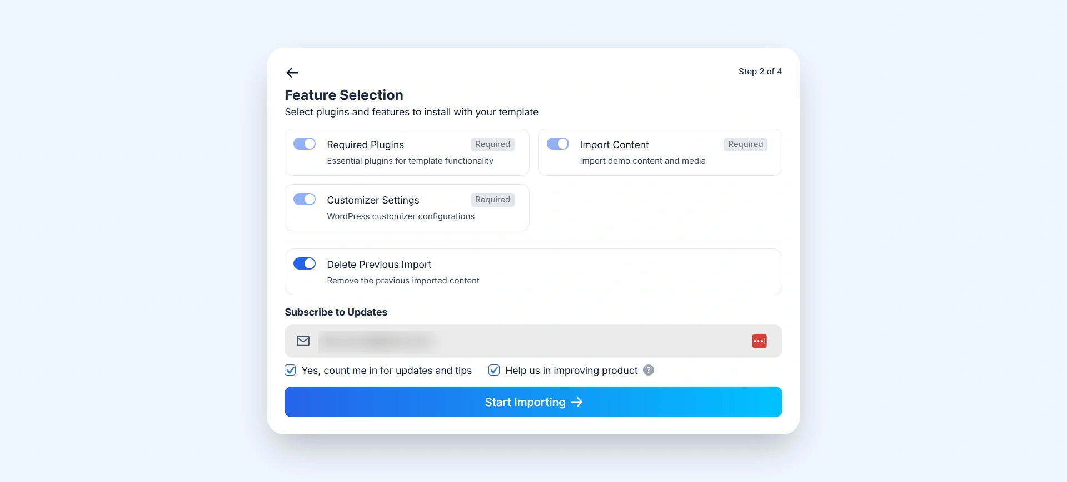The image size is (1067, 482).
Task: Click the Required badge on Required Plugins
Action: (492, 144)
